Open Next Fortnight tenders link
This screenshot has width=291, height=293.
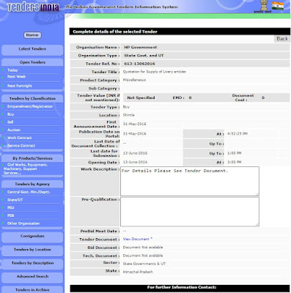(20, 86)
